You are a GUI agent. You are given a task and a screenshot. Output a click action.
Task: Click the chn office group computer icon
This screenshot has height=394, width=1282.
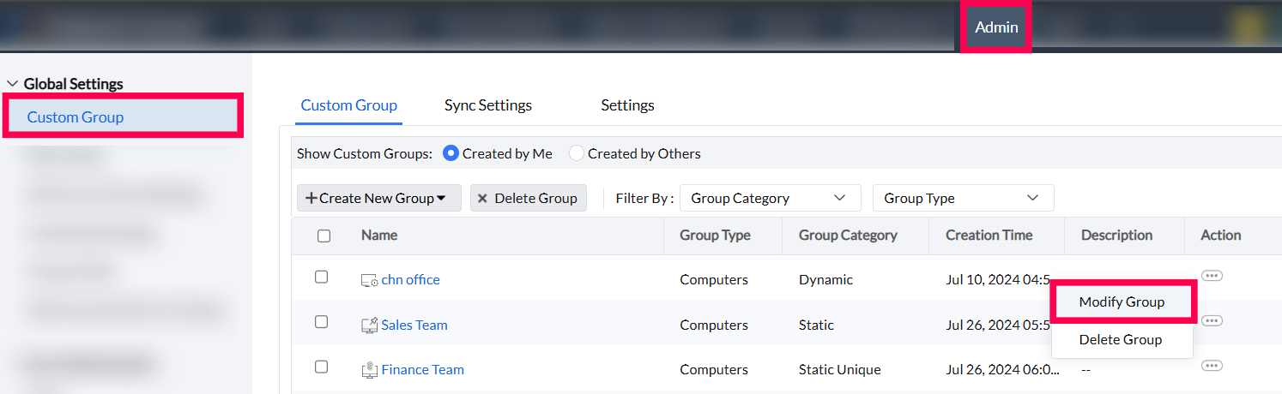pyautogui.click(x=369, y=280)
